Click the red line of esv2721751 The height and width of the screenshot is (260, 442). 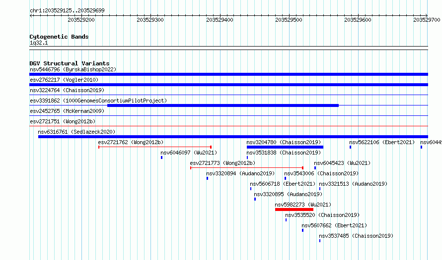click(228, 126)
